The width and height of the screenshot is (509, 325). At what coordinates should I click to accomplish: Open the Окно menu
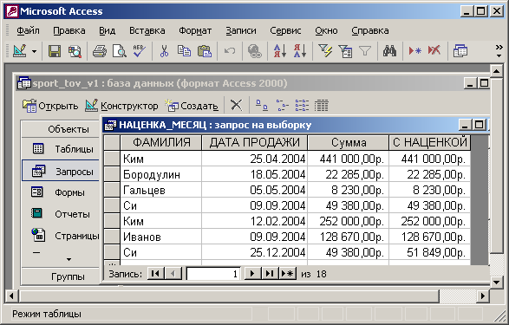point(326,30)
